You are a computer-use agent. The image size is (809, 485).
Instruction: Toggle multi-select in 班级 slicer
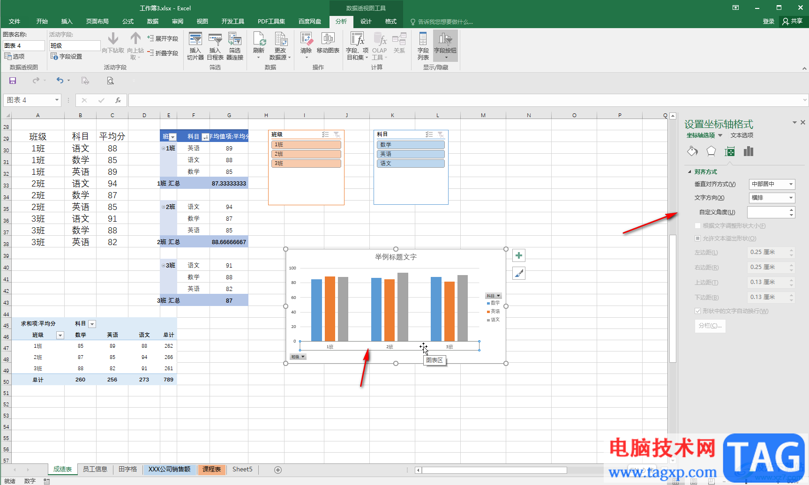pyautogui.click(x=325, y=134)
